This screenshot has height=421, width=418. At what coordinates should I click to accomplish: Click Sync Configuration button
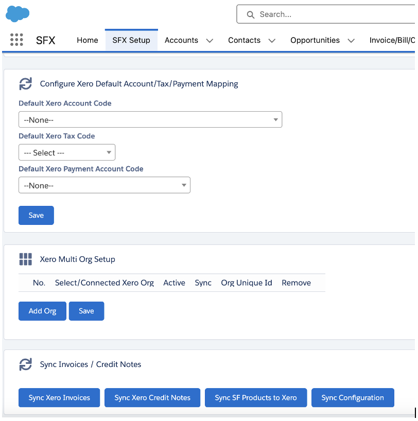point(353,398)
